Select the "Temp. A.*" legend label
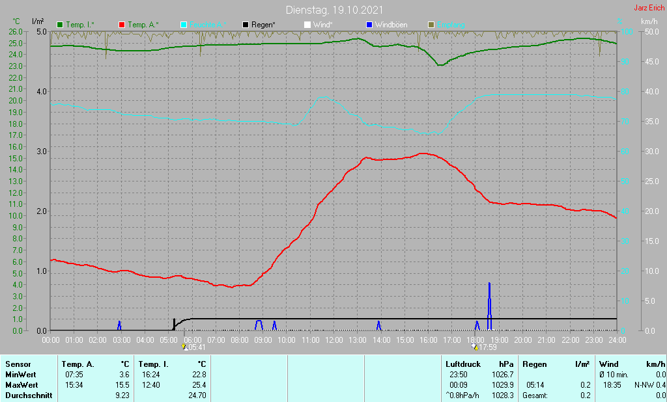 tap(143, 25)
